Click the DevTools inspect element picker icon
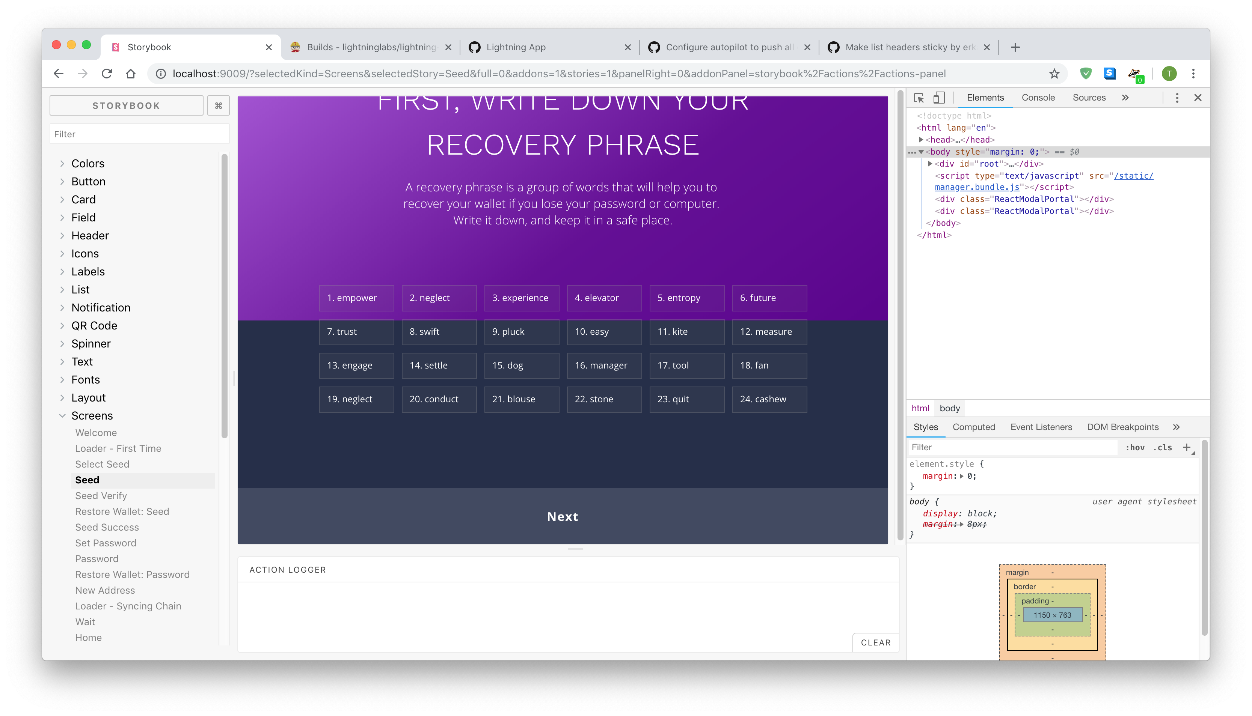The width and height of the screenshot is (1252, 716). (x=919, y=98)
